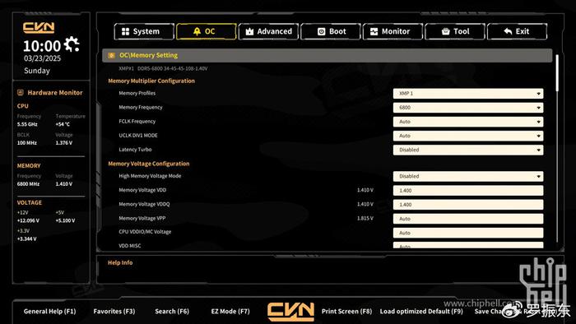This screenshot has height=324, width=576.
Task: Click Search (F6)
Action: tap(172, 311)
